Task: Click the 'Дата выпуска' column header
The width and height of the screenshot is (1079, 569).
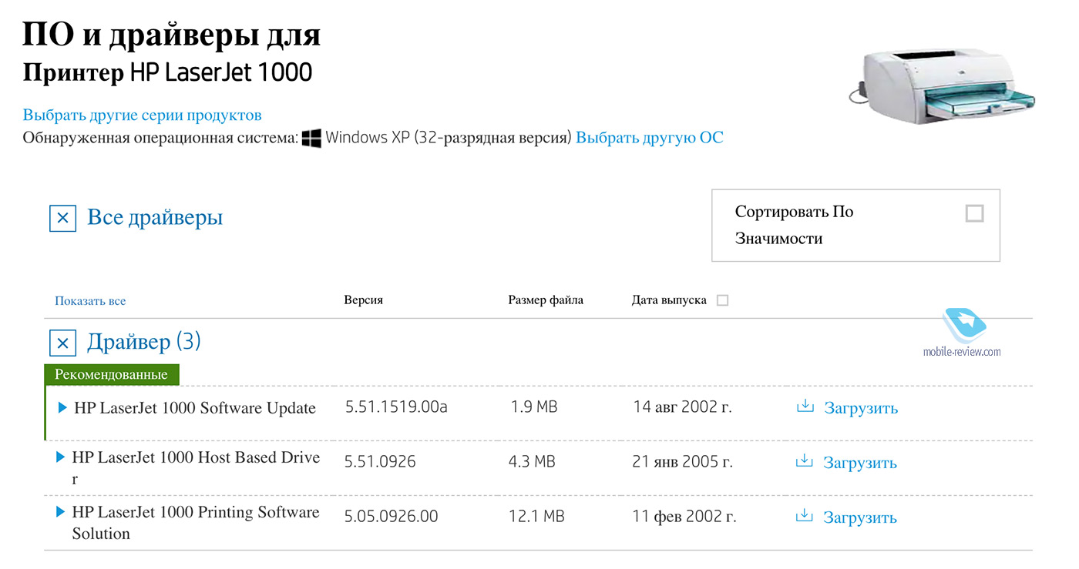Action: 669,300
